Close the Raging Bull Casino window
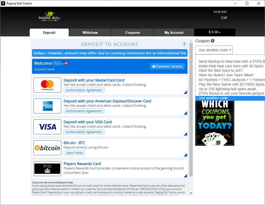 click(259, 3)
